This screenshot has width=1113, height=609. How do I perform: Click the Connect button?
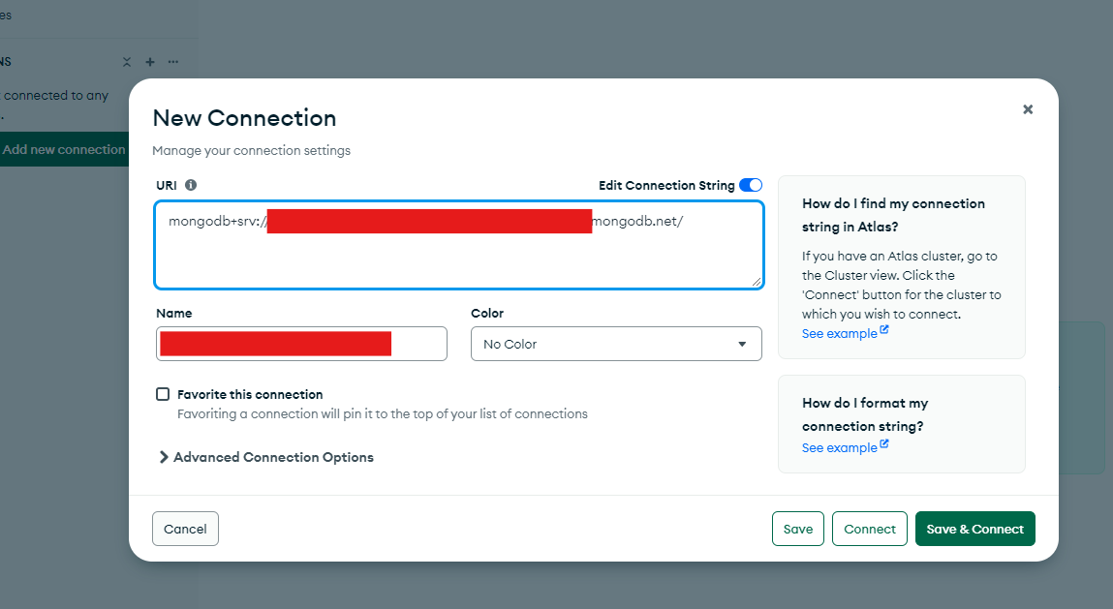point(870,529)
